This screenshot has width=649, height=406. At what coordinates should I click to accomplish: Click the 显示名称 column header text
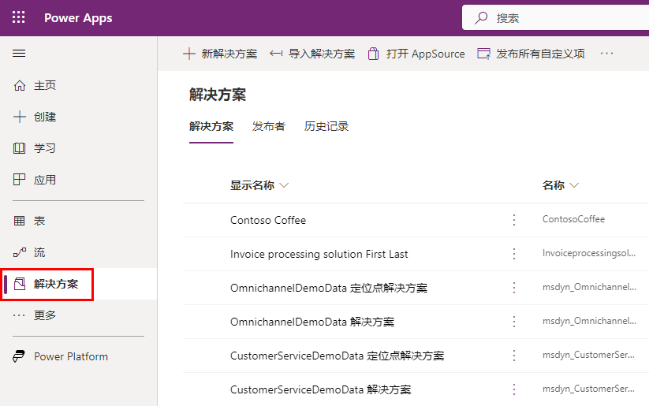click(x=252, y=185)
